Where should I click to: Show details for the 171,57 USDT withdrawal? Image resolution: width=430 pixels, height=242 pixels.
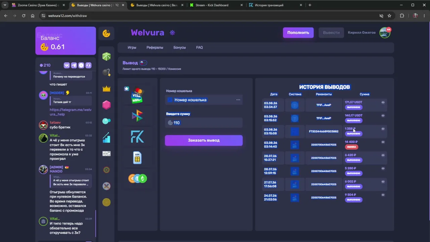(x=383, y=102)
